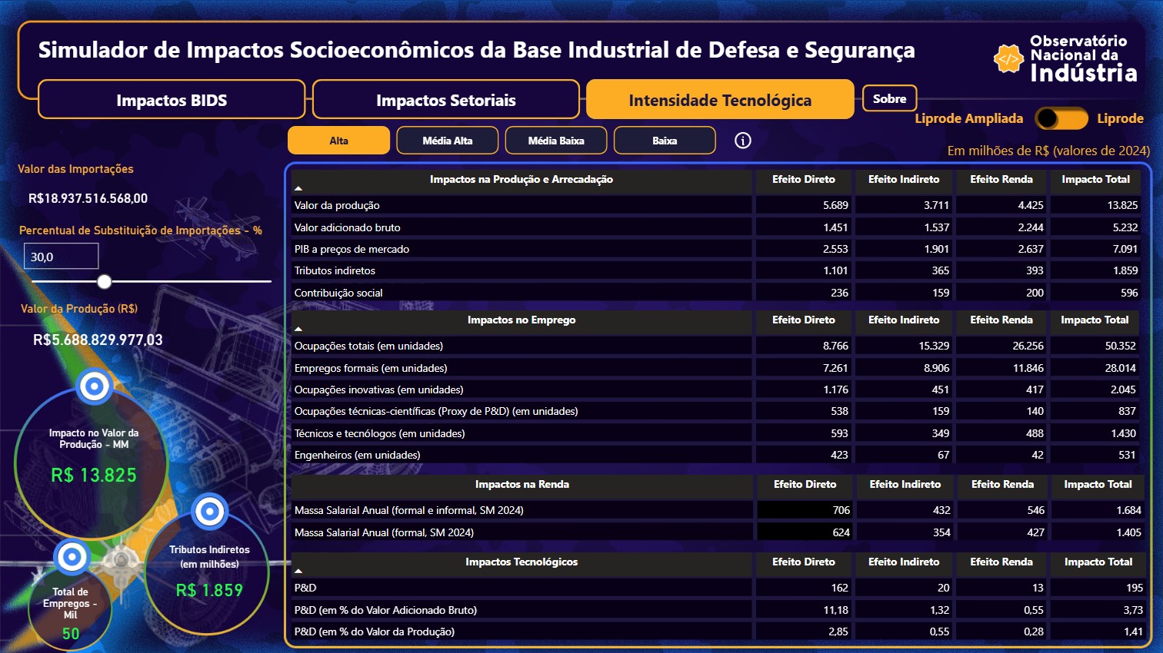Open the Sobre page button
Viewport: 1163px width, 653px height.
[889, 98]
